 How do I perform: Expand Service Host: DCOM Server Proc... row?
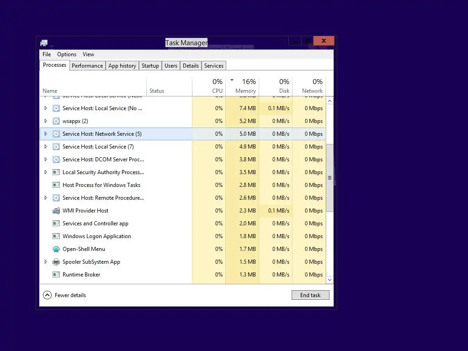(x=46, y=160)
